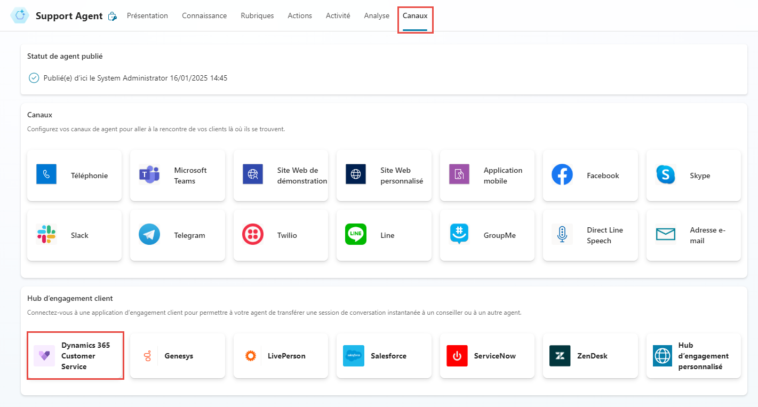Click the LivePerson gear logo icon
This screenshot has height=407, width=758.
[251, 356]
